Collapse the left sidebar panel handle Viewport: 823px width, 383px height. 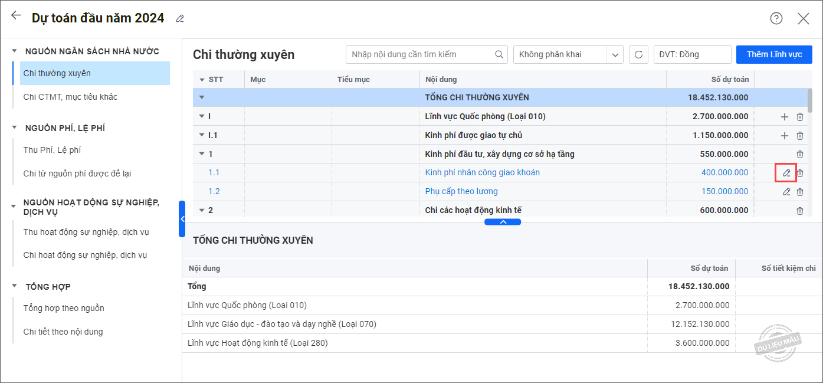click(x=182, y=219)
